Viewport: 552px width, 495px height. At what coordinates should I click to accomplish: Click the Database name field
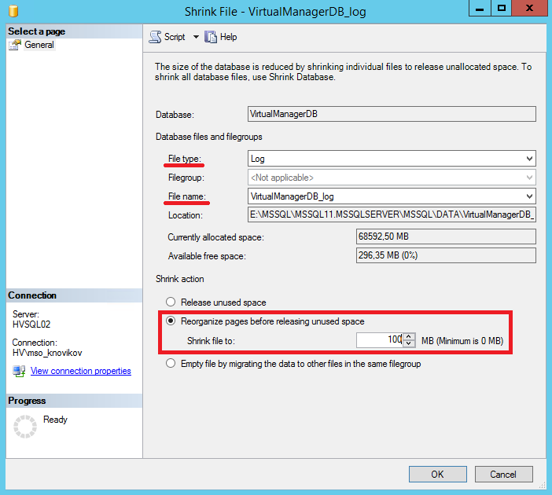392,114
